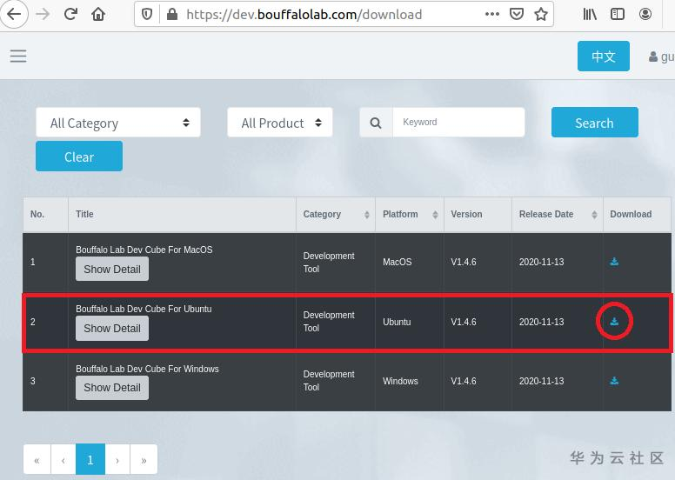Click the Search button
The height and width of the screenshot is (480, 675).
pyautogui.click(x=594, y=123)
